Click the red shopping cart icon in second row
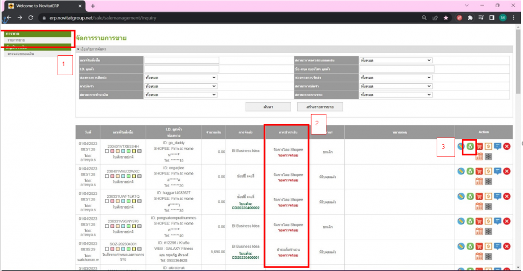 click(479, 171)
